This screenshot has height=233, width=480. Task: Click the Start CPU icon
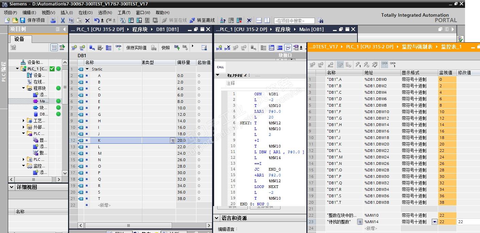coord(231,20)
